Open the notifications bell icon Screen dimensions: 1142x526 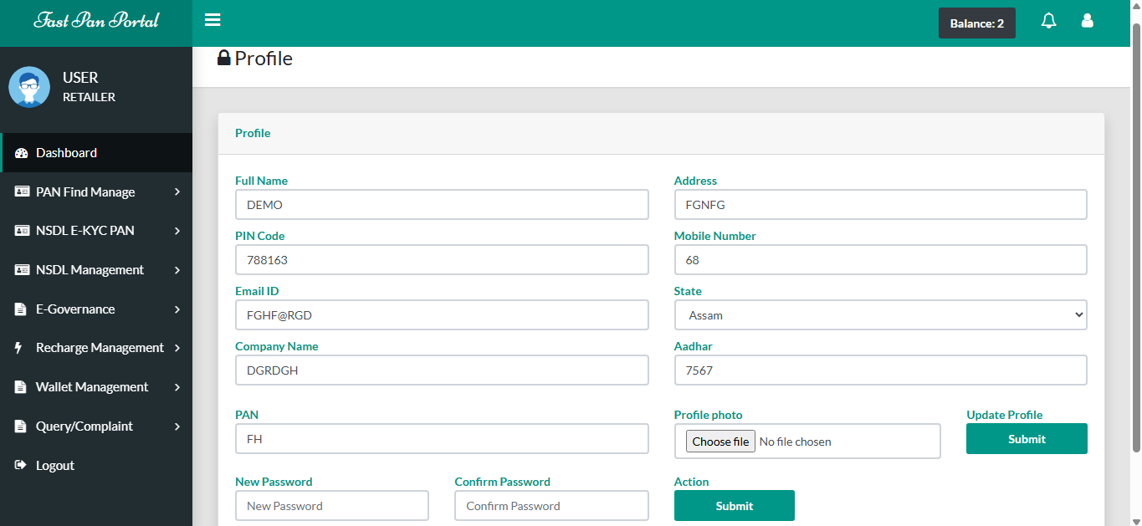coord(1048,21)
